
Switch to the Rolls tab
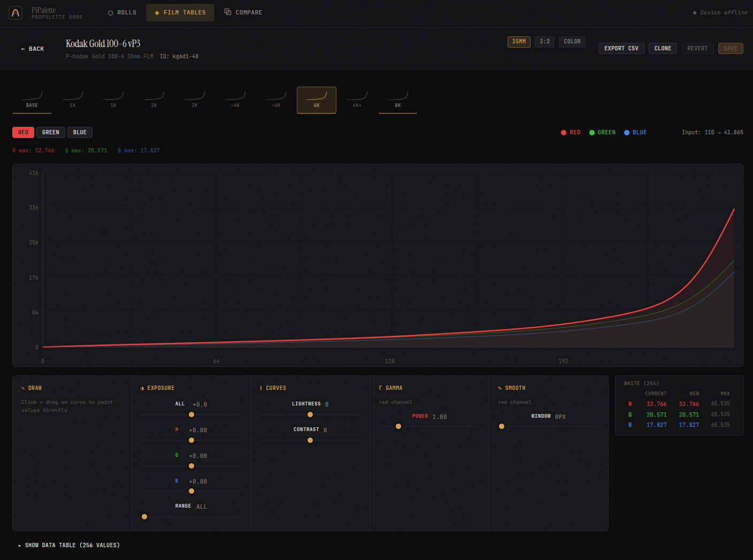[122, 13]
